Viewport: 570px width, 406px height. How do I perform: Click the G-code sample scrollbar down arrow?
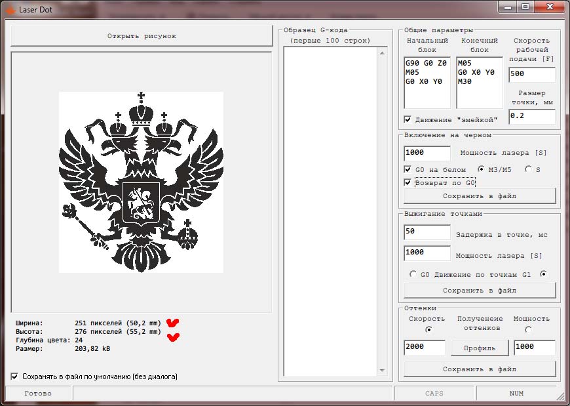click(x=382, y=371)
